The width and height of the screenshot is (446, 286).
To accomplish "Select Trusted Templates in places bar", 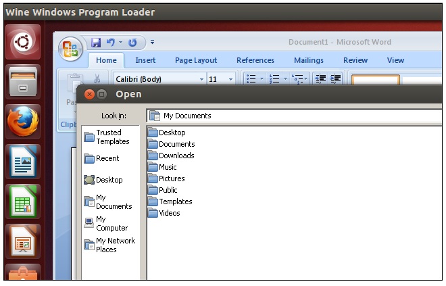I will tap(107, 137).
